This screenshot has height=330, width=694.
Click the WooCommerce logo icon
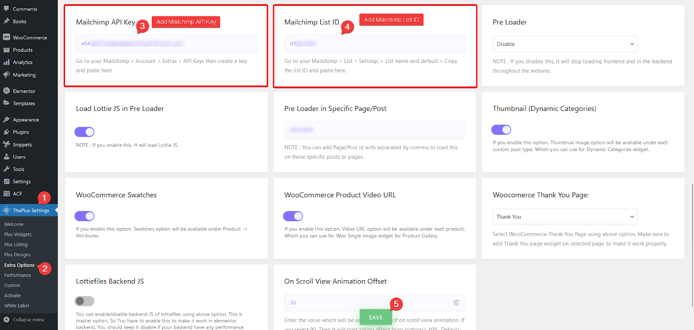point(7,37)
